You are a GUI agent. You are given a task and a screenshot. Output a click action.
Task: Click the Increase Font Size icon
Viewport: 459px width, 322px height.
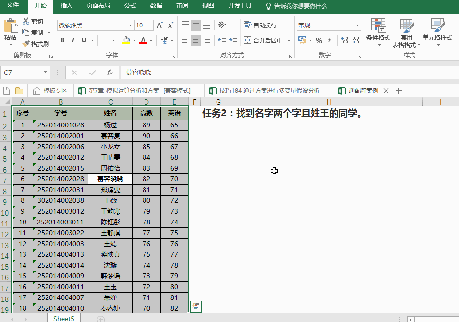(160, 25)
